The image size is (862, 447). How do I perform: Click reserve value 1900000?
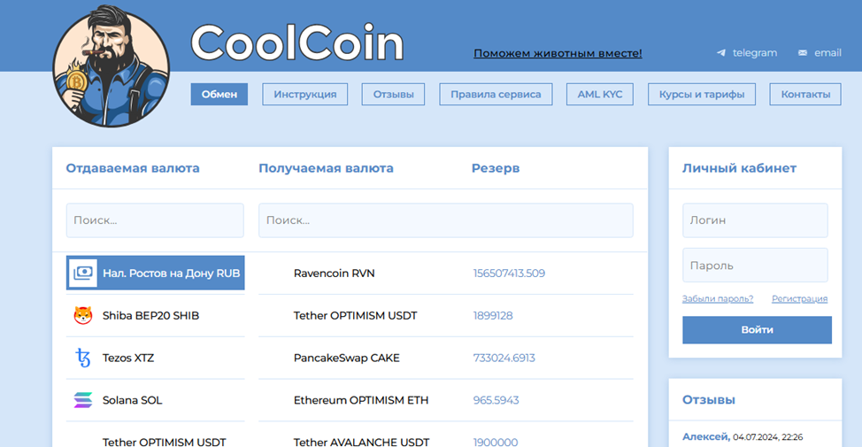[496, 442]
